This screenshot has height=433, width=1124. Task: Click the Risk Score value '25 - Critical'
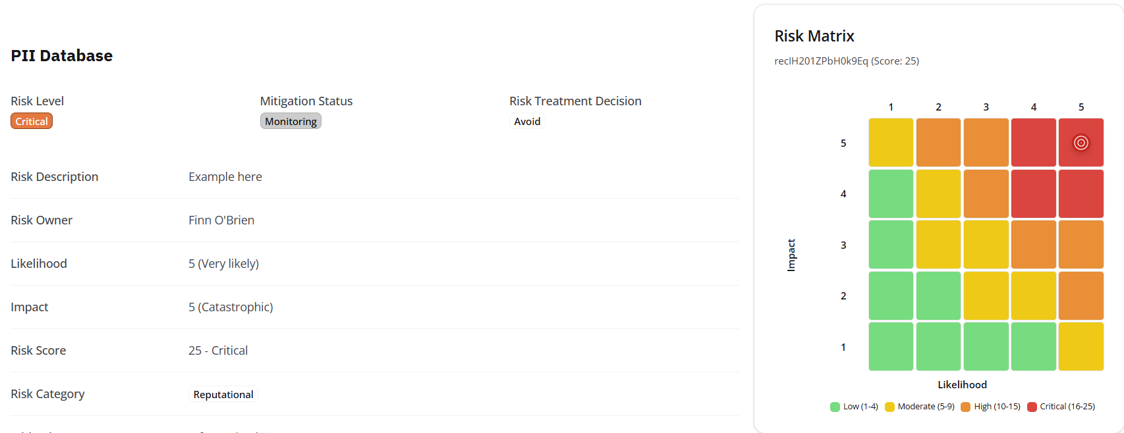[218, 351]
